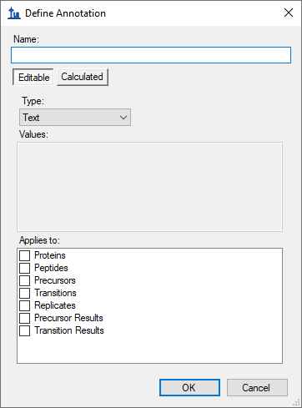The height and width of the screenshot is (408, 302).
Task: Enable the Transition Results checkbox
Action: 25,330
